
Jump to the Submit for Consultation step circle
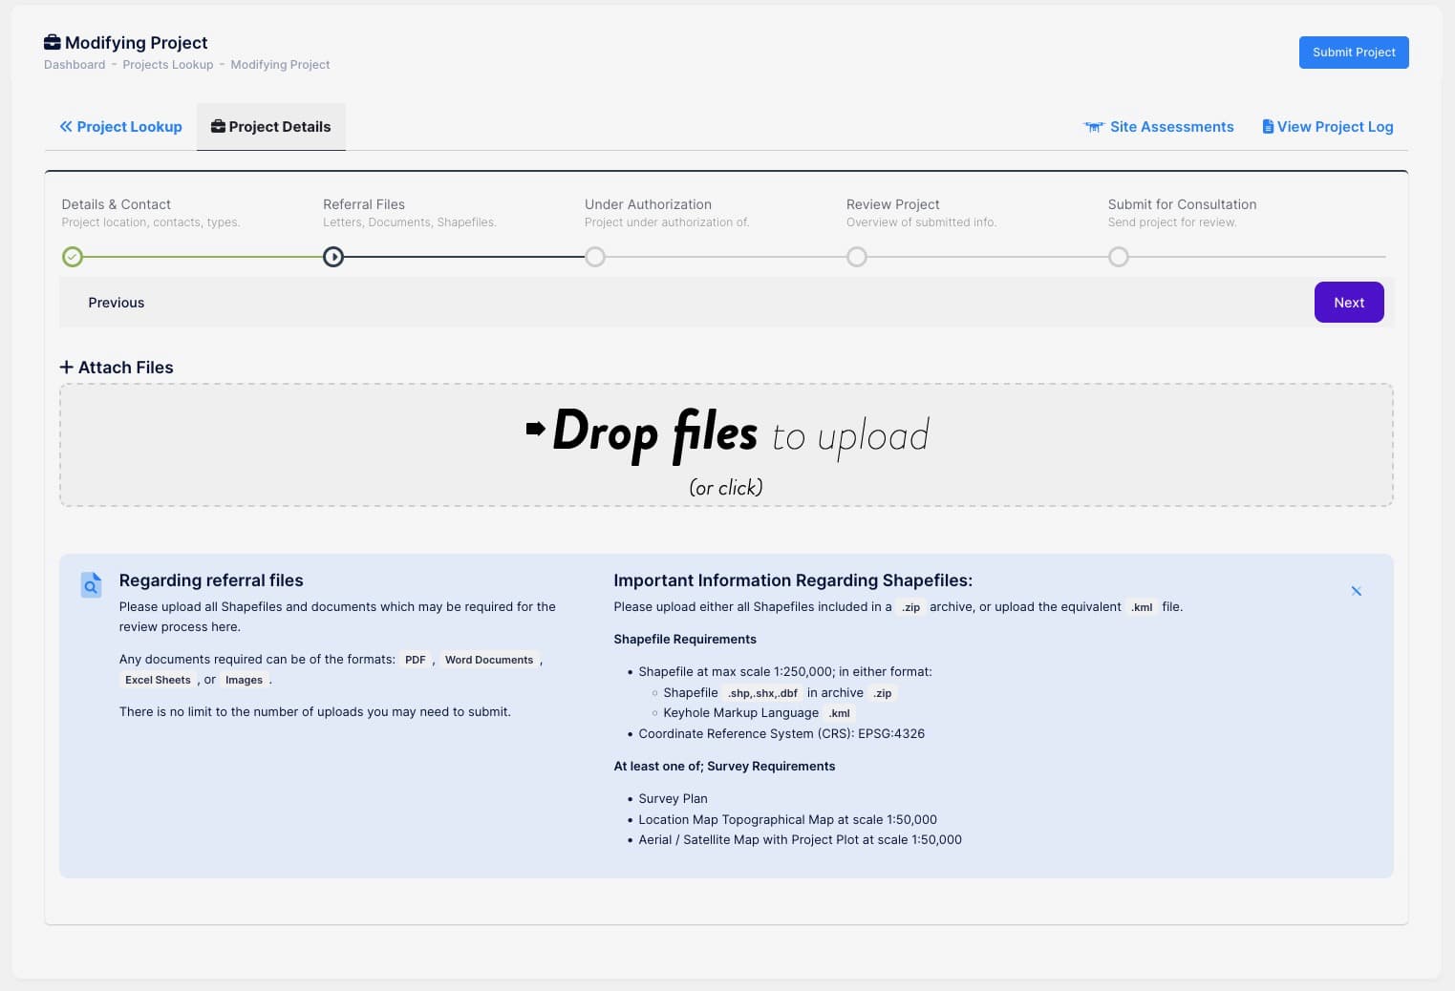click(1119, 257)
